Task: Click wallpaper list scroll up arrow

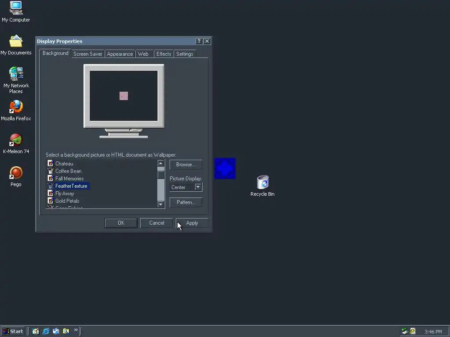Action: click(x=161, y=163)
